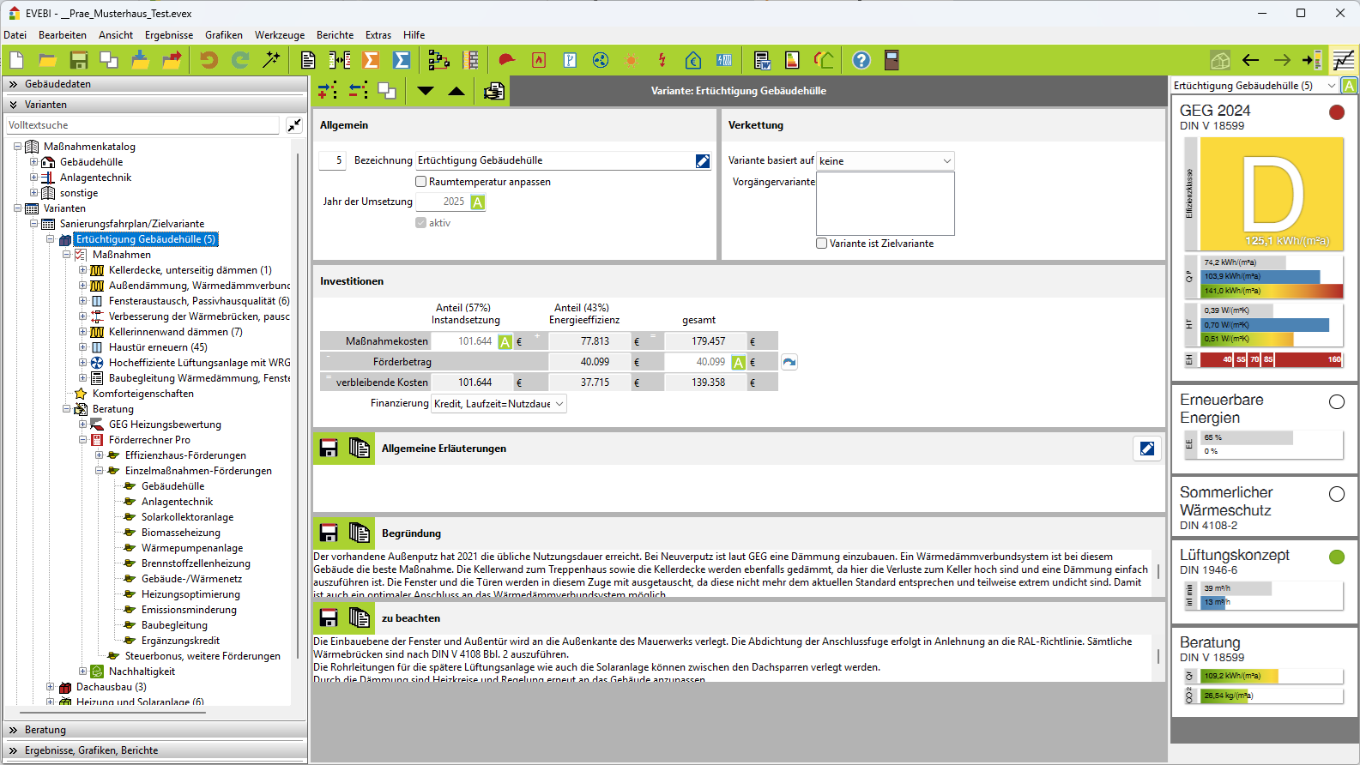Click the undo arrow in the toolbar
1360x765 pixels.
coord(209,60)
